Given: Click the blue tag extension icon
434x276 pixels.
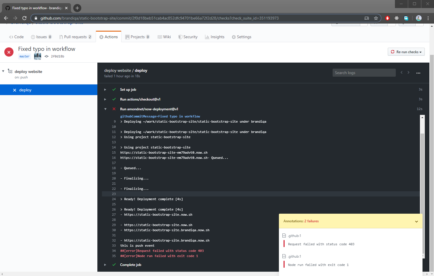Looking at the screenshot, I should (406, 18).
